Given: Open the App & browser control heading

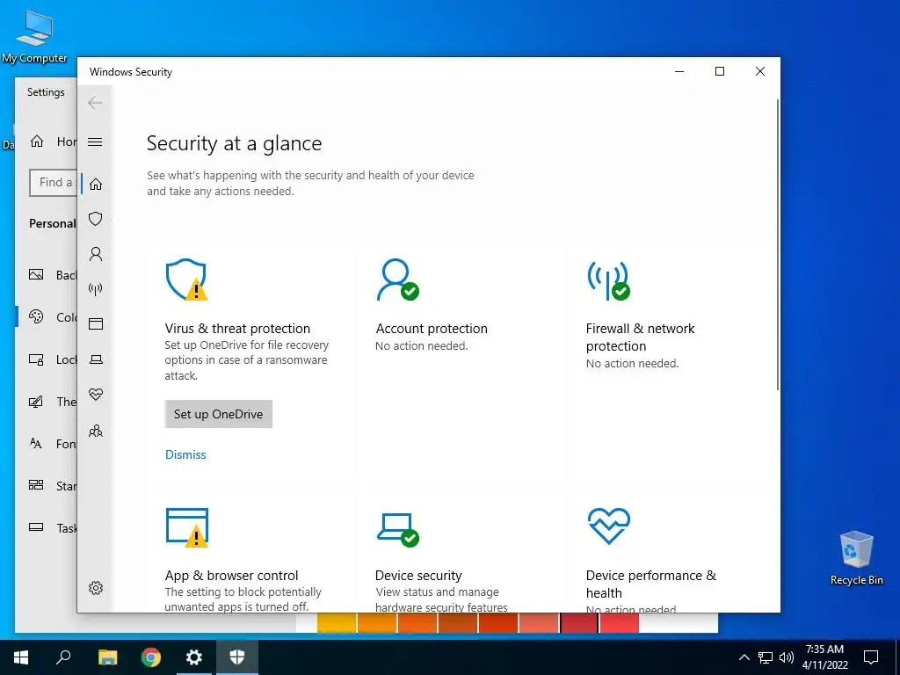Looking at the screenshot, I should (x=231, y=575).
